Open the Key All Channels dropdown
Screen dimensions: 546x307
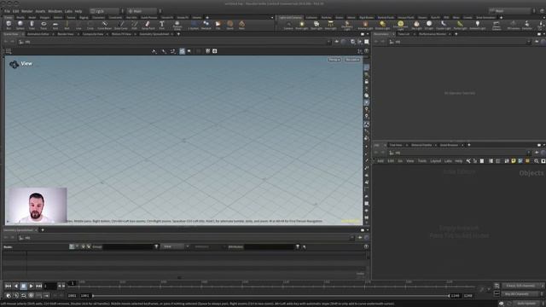522,294
